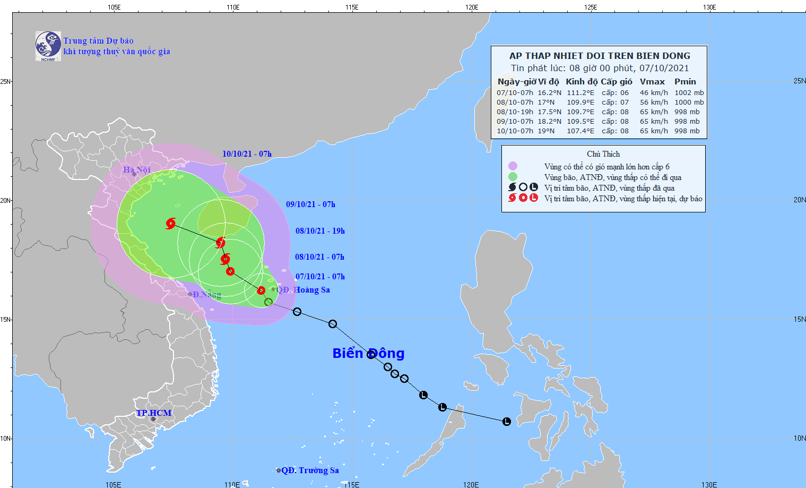Screen dimensions: 806x488
Task: Click the 08/10/21 - 19h time label
Action: click(320, 231)
